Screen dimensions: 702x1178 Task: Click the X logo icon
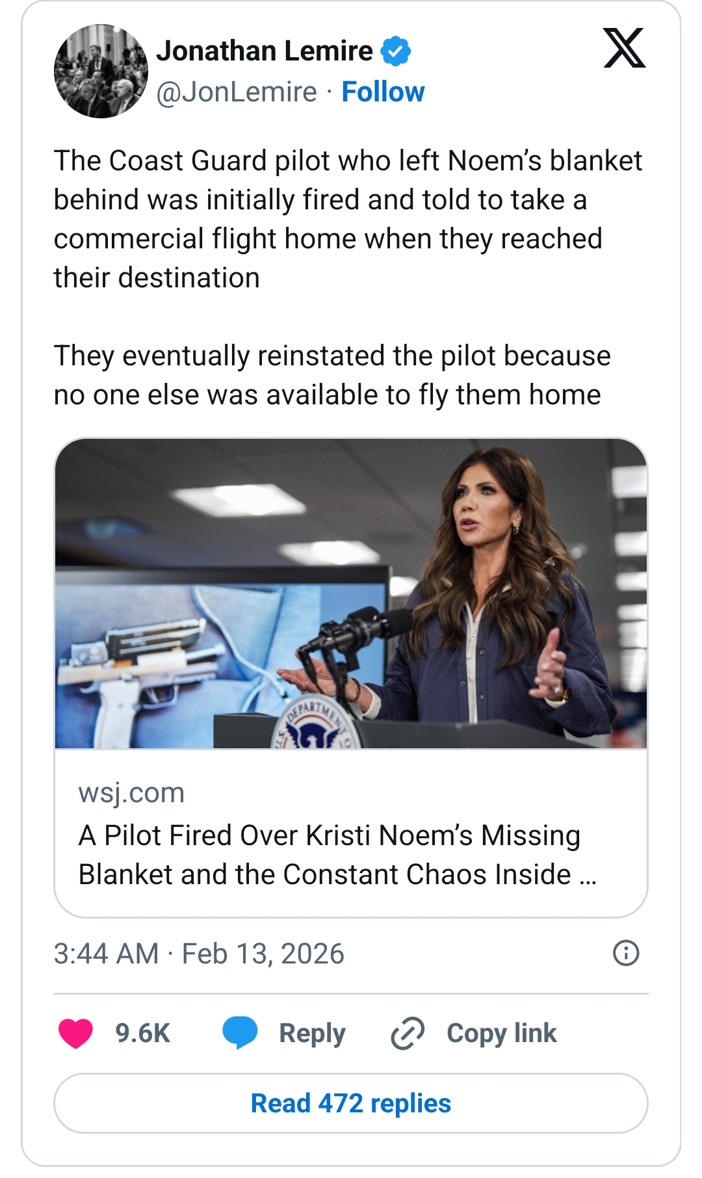[x=624, y=48]
